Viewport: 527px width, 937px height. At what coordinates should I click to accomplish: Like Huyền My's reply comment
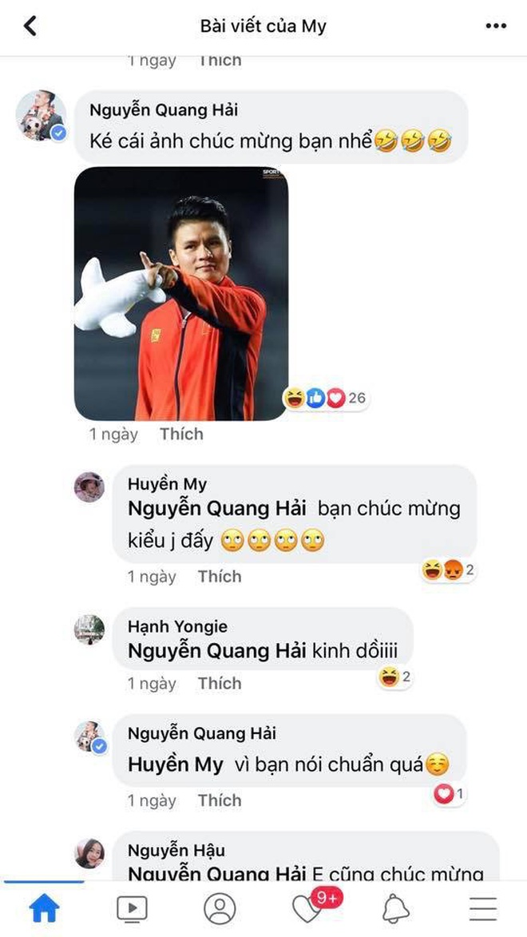pyautogui.click(x=220, y=576)
